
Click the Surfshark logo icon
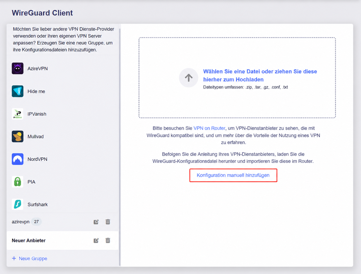[x=17, y=204]
